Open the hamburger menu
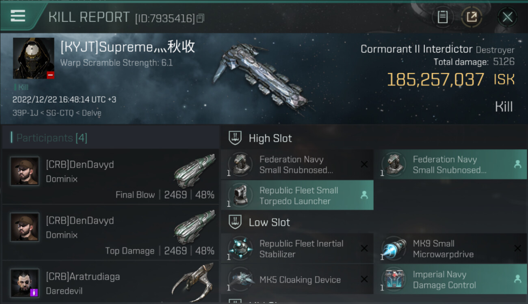The width and height of the screenshot is (528, 304). (x=18, y=16)
